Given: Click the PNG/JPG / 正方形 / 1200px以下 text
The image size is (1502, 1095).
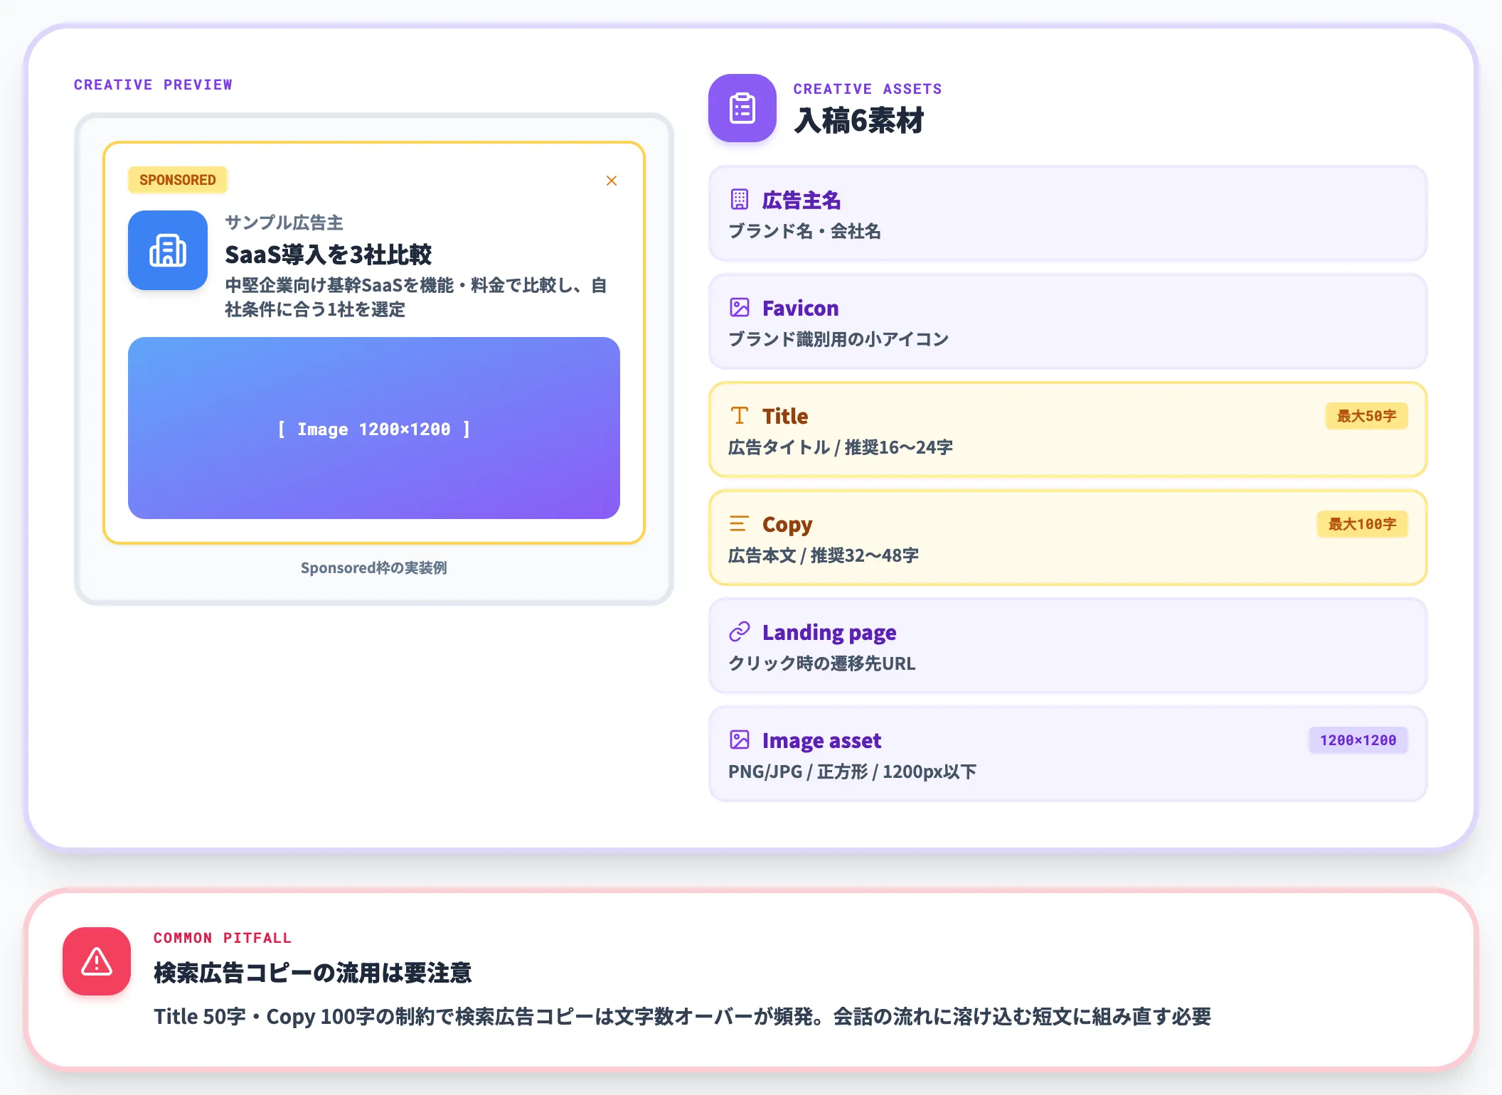Looking at the screenshot, I should [853, 771].
